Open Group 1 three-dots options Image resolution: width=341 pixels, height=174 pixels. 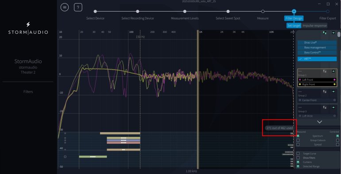300,71
